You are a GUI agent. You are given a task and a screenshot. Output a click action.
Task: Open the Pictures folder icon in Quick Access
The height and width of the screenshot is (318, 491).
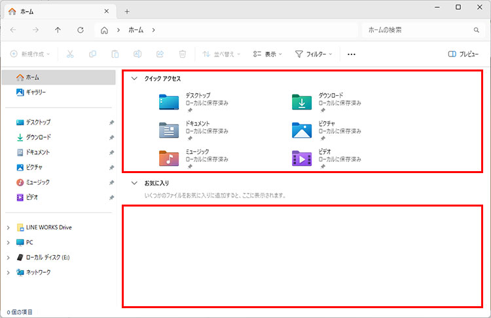(302, 130)
